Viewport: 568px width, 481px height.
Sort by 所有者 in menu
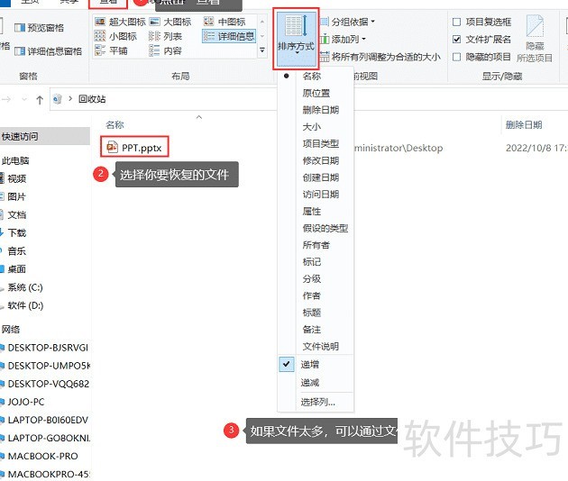pos(316,245)
